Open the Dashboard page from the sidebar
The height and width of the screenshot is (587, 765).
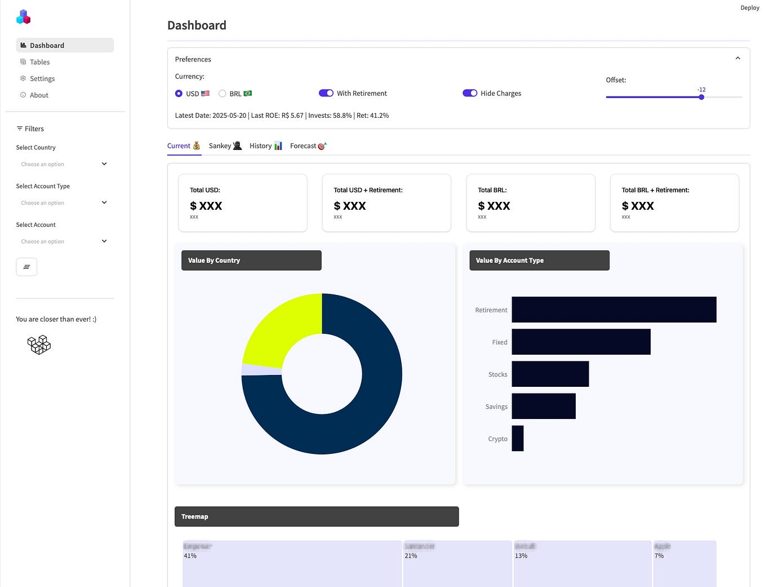[46, 45]
